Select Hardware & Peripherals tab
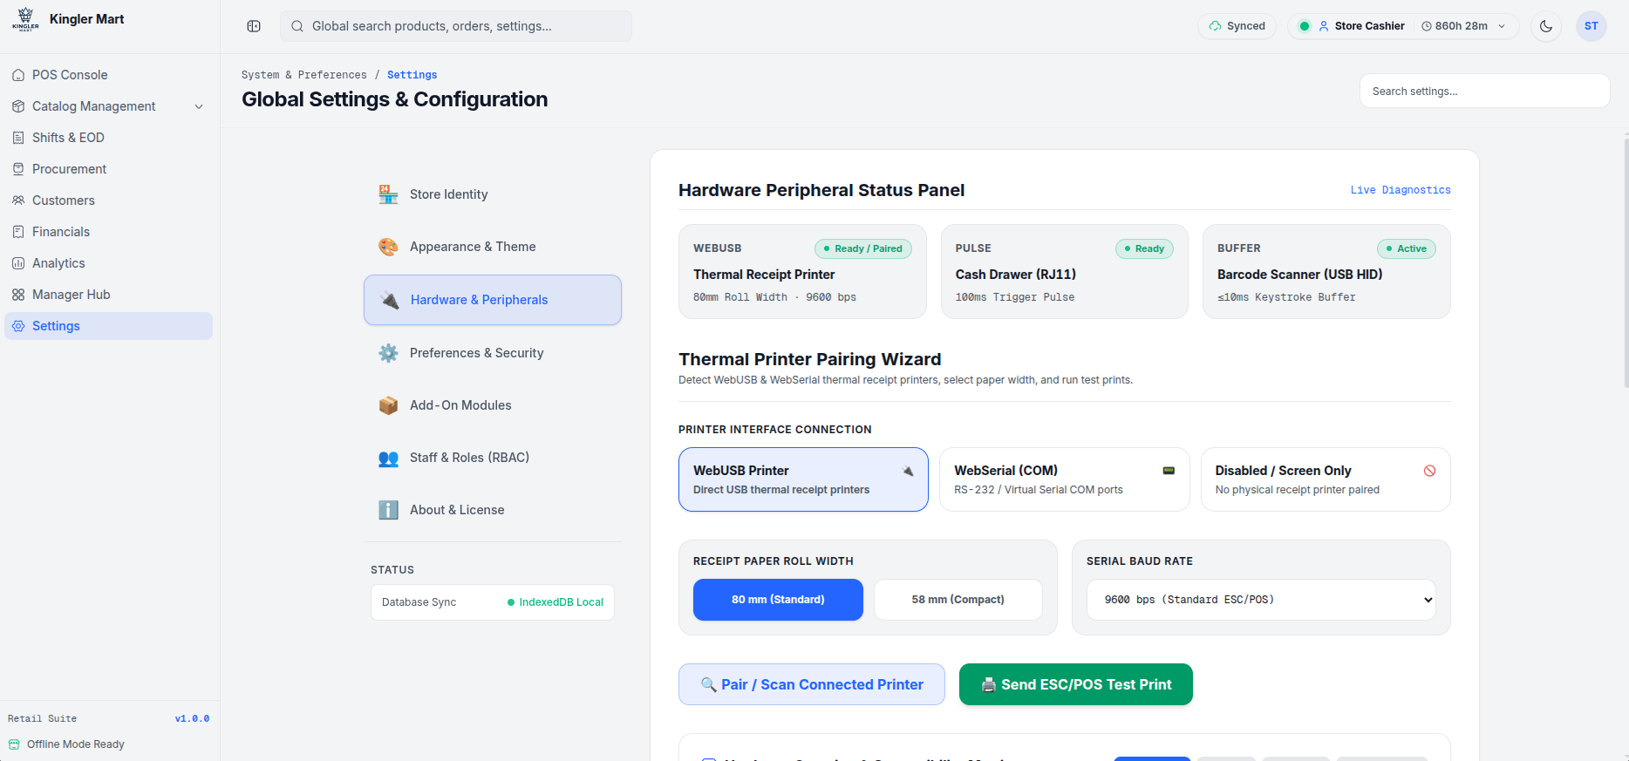1629x761 pixels. [493, 300]
